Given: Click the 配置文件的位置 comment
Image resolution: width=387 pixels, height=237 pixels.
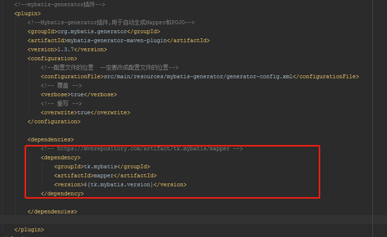Looking at the screenshot, I should 109,67.
